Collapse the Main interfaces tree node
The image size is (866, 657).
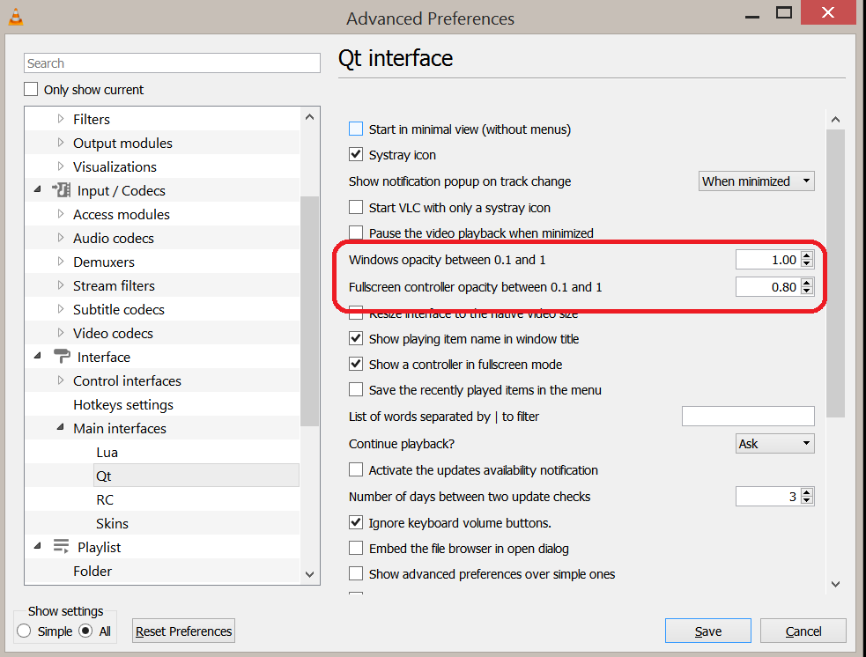coord(60,427)
